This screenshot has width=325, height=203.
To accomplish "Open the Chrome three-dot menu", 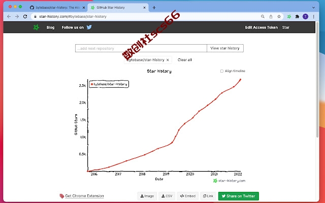I will [x=314, y=17].
